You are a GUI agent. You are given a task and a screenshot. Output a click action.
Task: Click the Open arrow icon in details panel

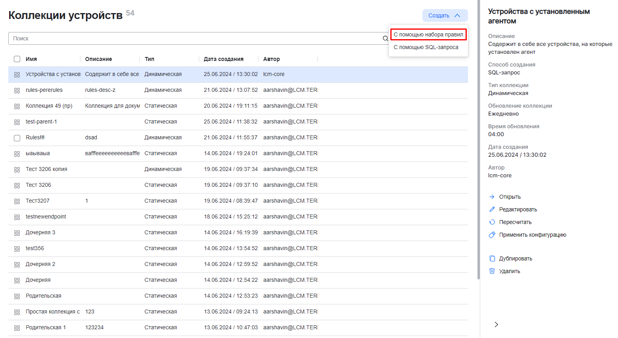(x=492, y=197)
